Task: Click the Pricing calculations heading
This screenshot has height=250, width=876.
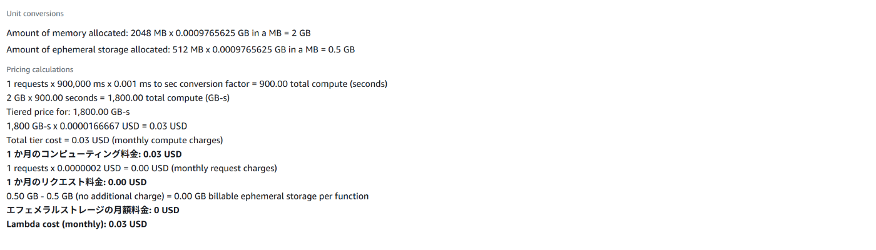Action: click(x=40, y=69)
